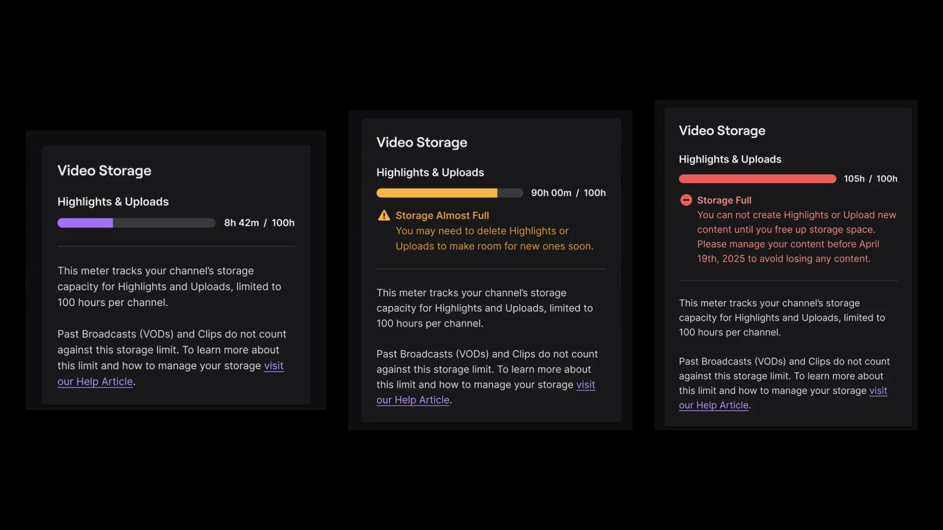Click the orange warning triangle icon
The image size is (943, 530).
[384, 215]
